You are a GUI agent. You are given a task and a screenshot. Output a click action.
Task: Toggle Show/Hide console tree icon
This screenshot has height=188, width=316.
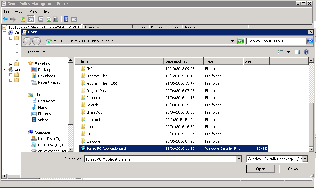point(31,19)
